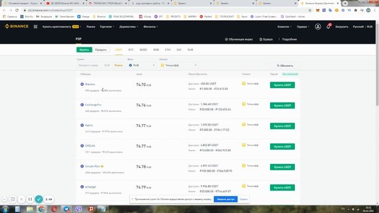Open the Тинькофф payment method dropdown

pos(179,65)
